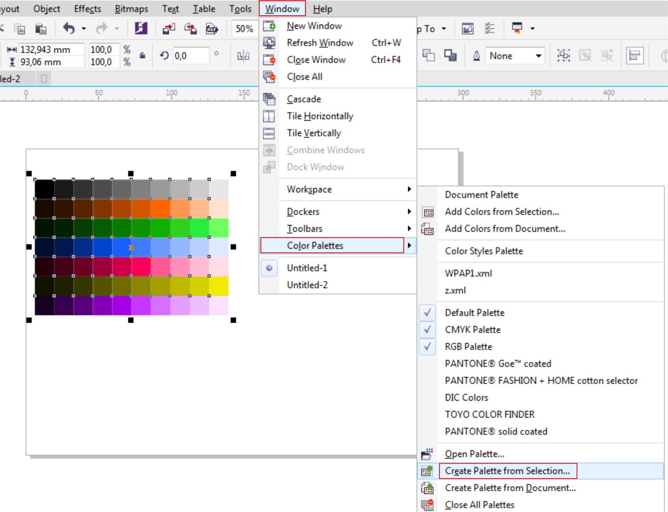Click the Copy icon in toolbar
This screenshot has height=512, width=668.
20,29
